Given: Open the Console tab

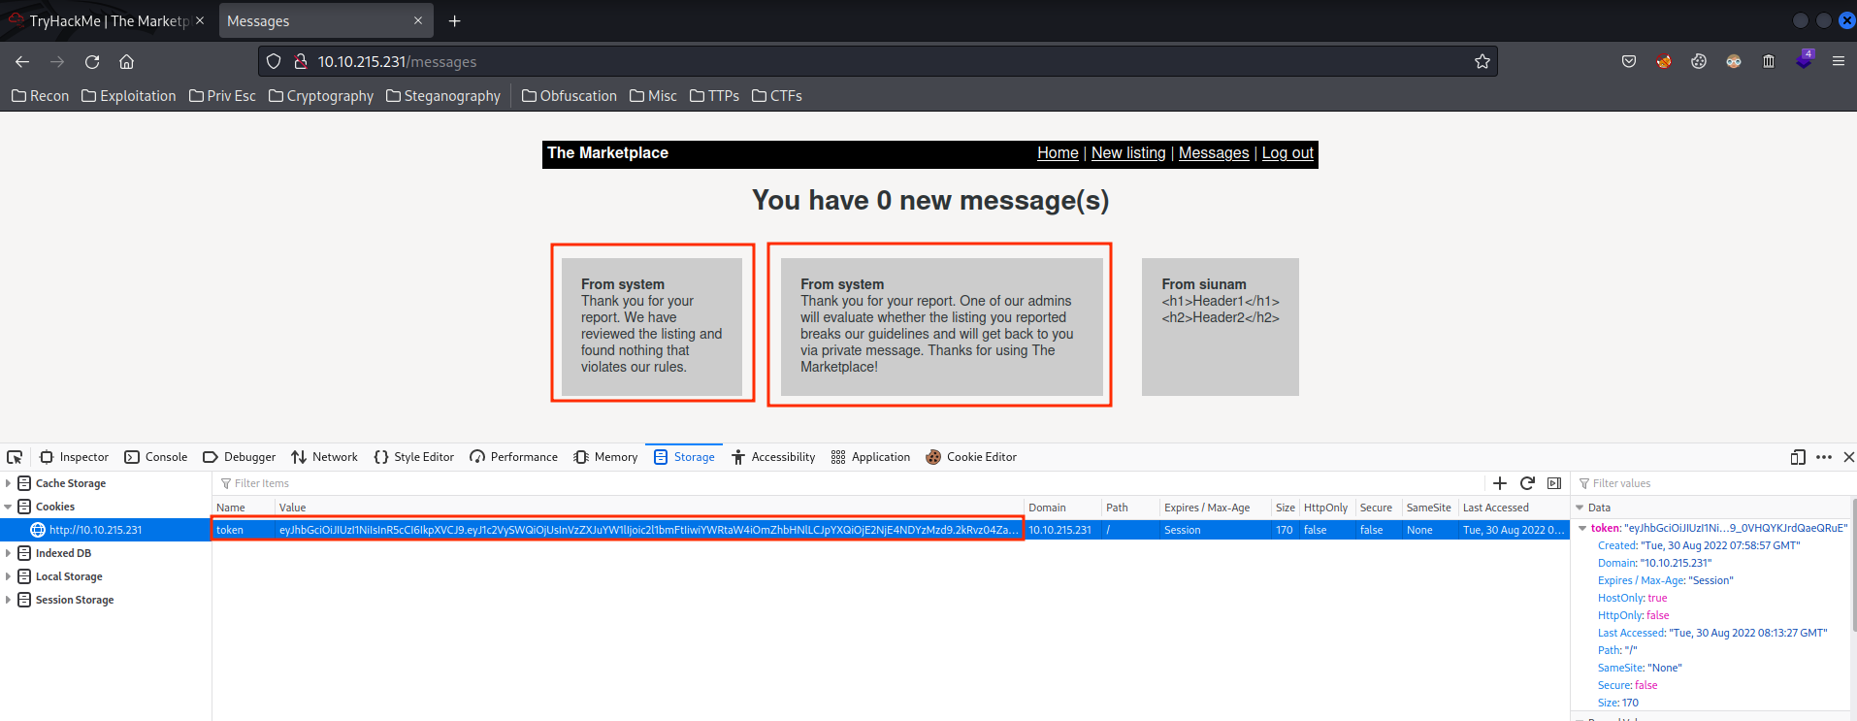Looking at the screenshot, I should tap(156, 457).
